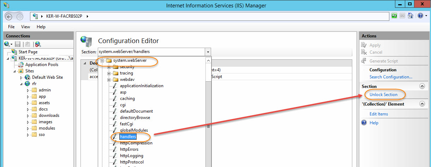Expand the docs folder
This screenshot has height=167, width=431.
[28, 109]
